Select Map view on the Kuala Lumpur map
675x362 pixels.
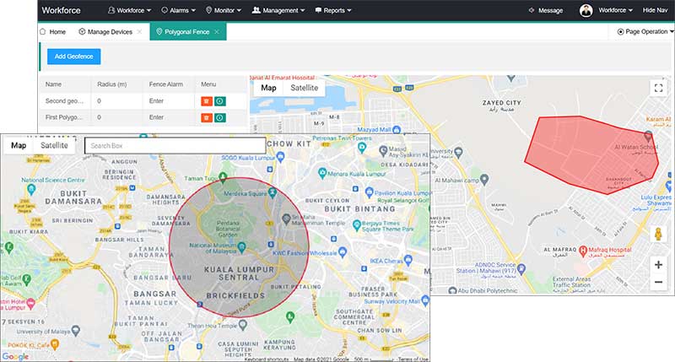[18, 145]
